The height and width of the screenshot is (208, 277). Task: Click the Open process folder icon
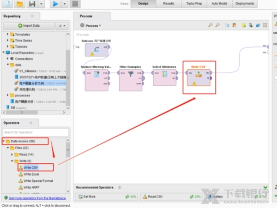[x=19, y=4]
